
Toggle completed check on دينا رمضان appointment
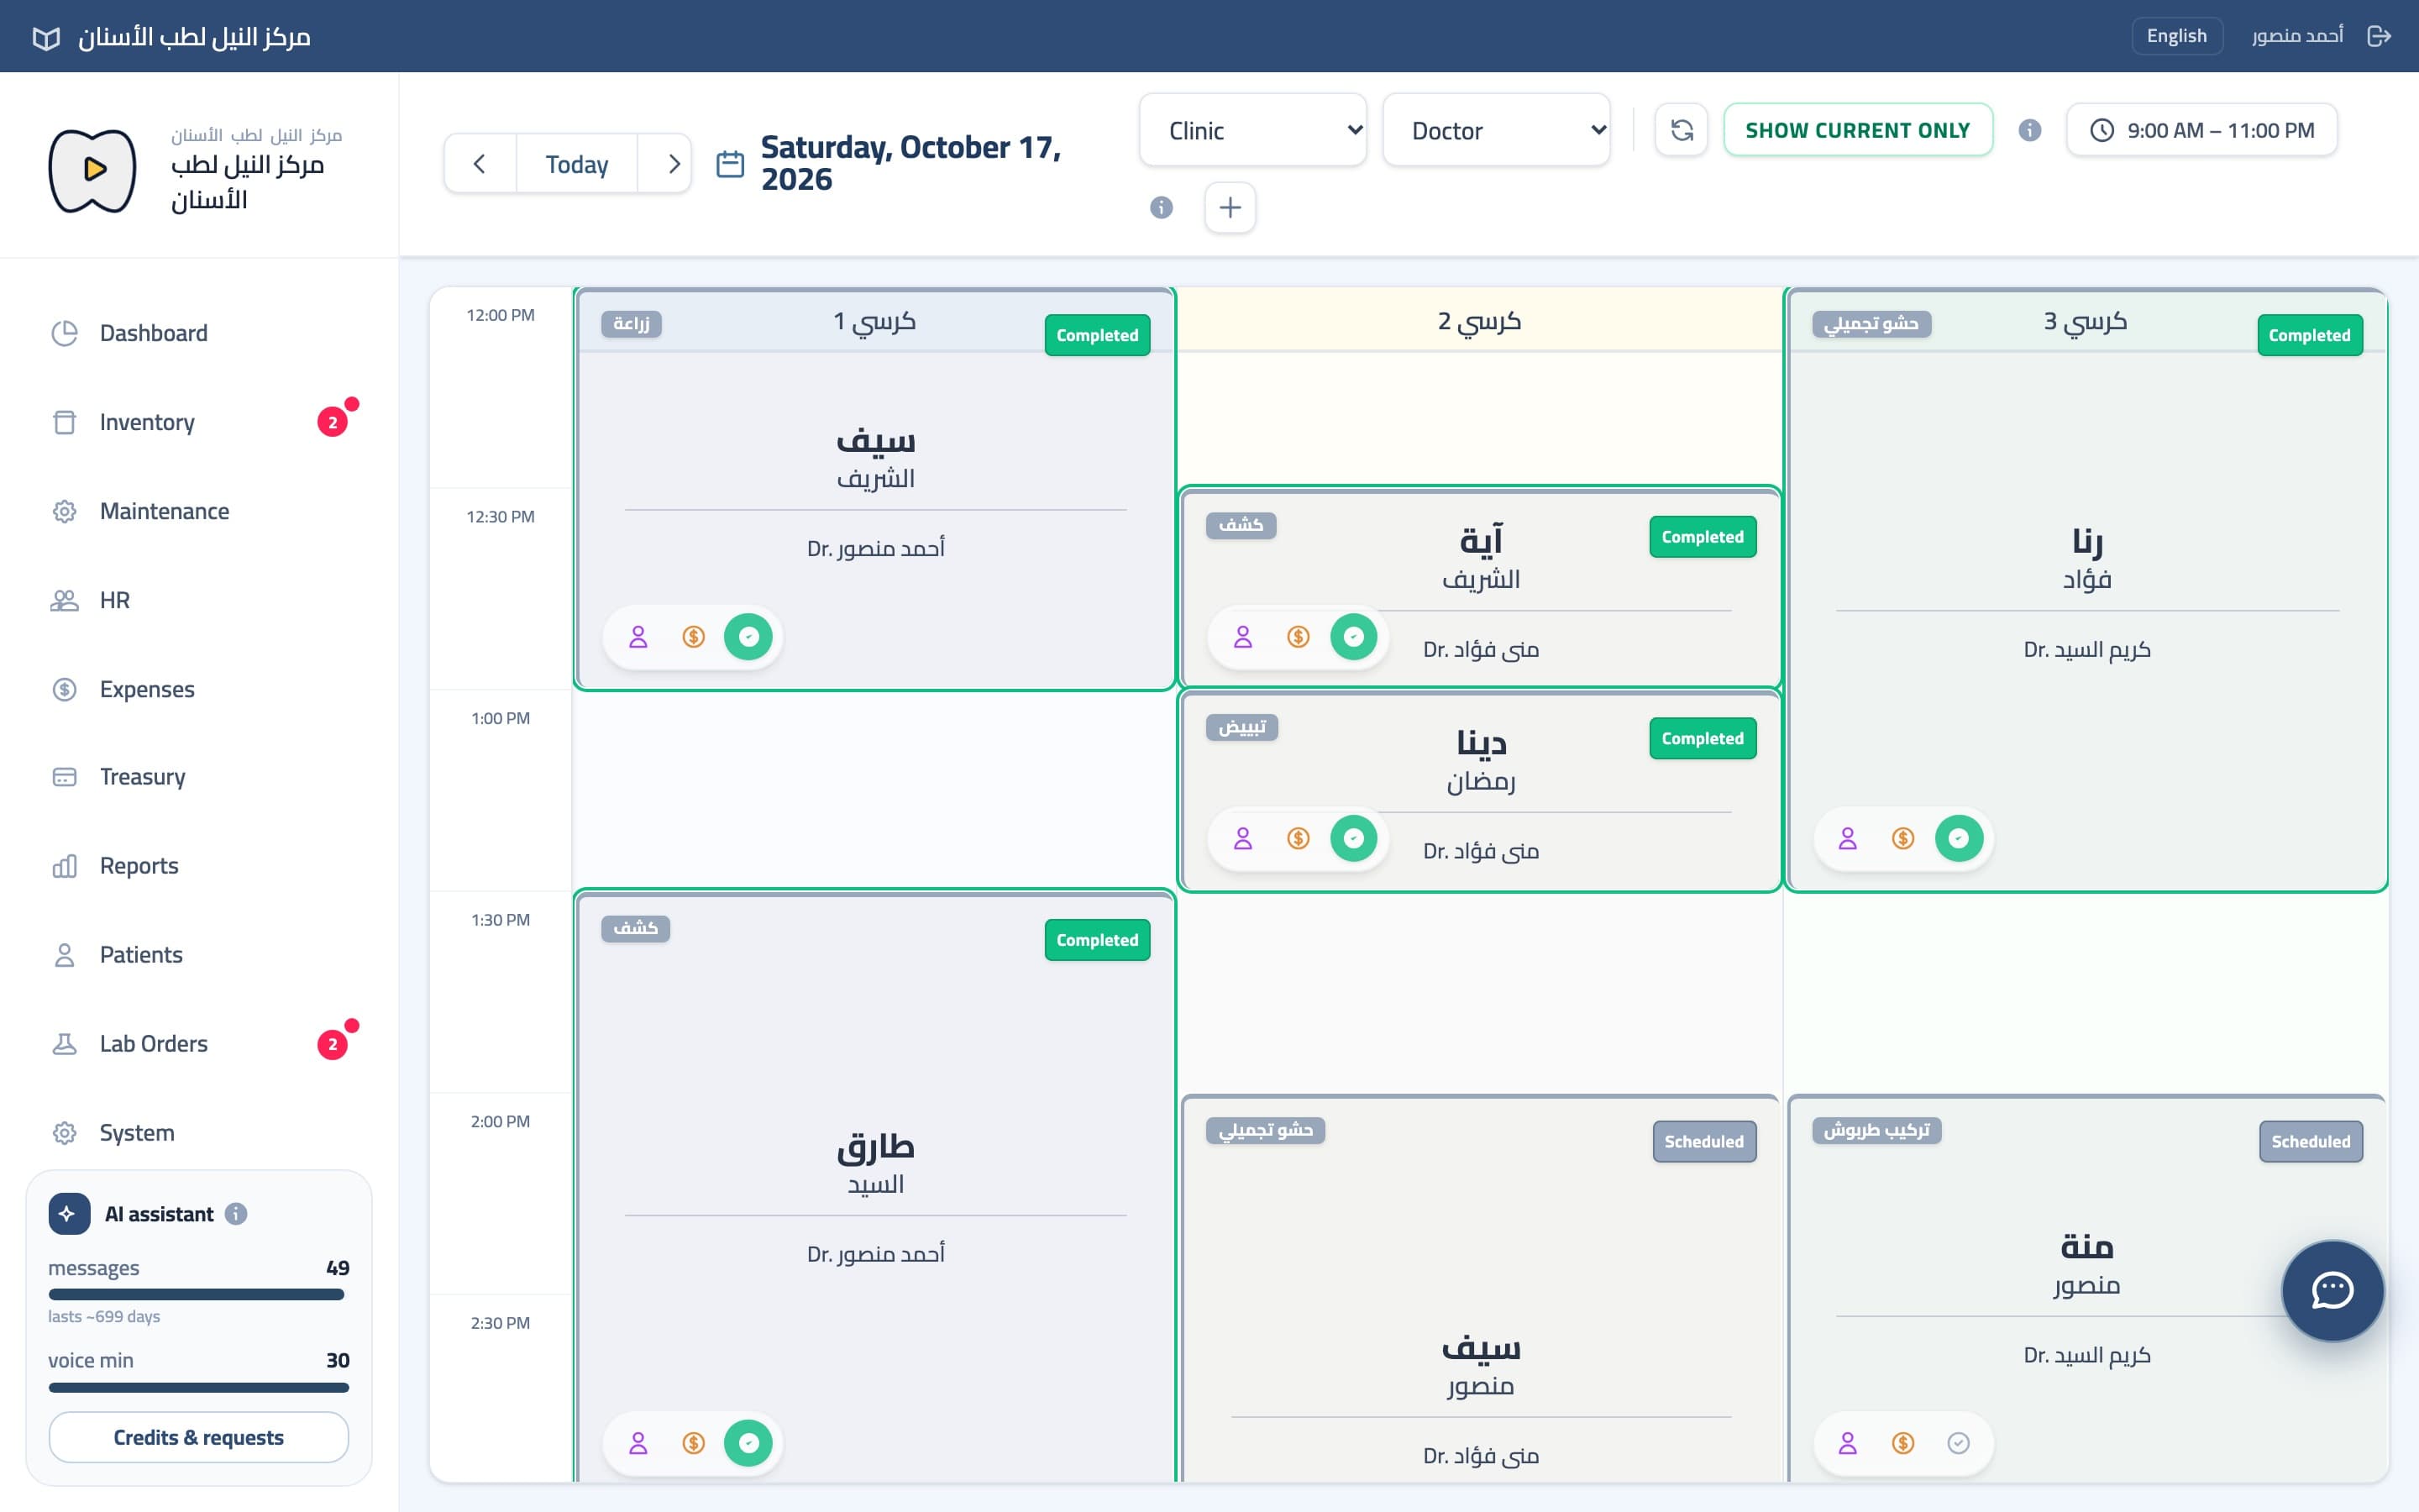pos(1353,839)
